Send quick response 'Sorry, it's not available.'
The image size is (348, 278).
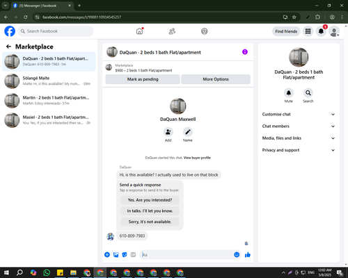(x=150, y=222)
